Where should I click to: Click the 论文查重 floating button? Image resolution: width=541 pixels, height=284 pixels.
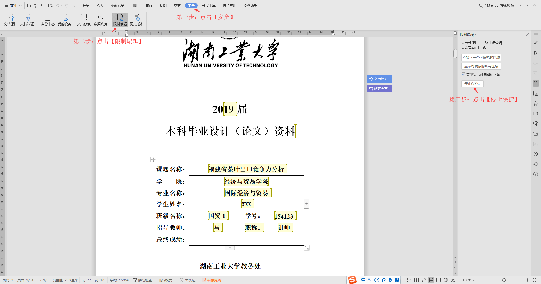coord(379,88)
